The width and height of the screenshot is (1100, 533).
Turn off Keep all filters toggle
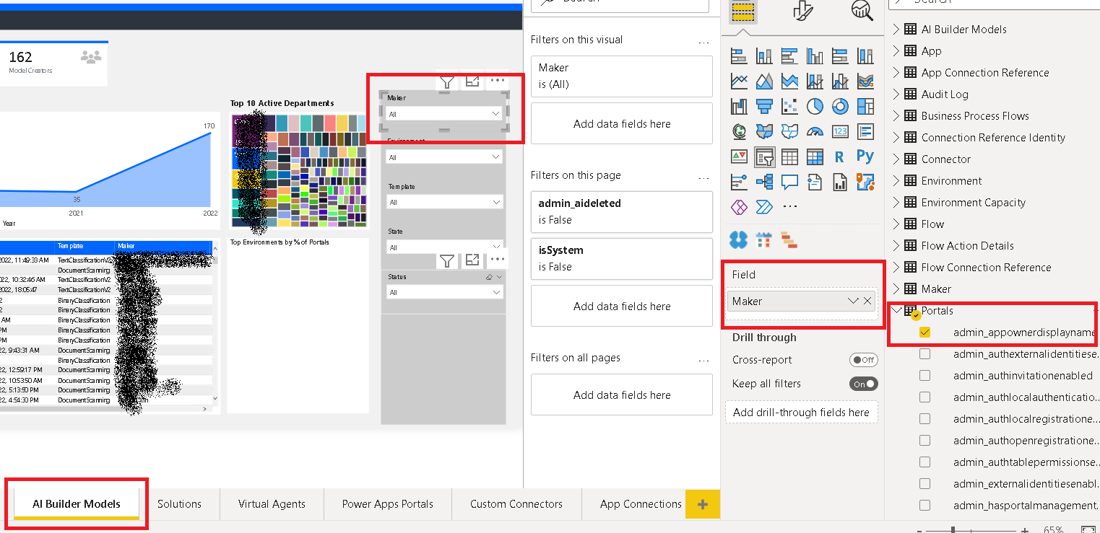coord(864,384)
